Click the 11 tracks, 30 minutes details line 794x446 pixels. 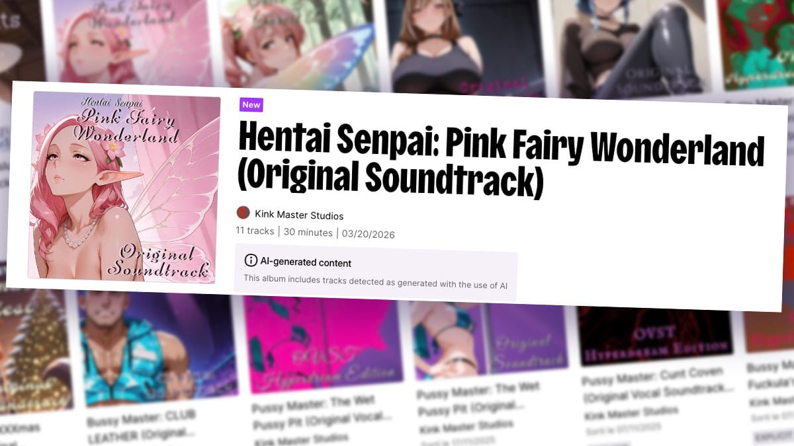click(315, 232)
